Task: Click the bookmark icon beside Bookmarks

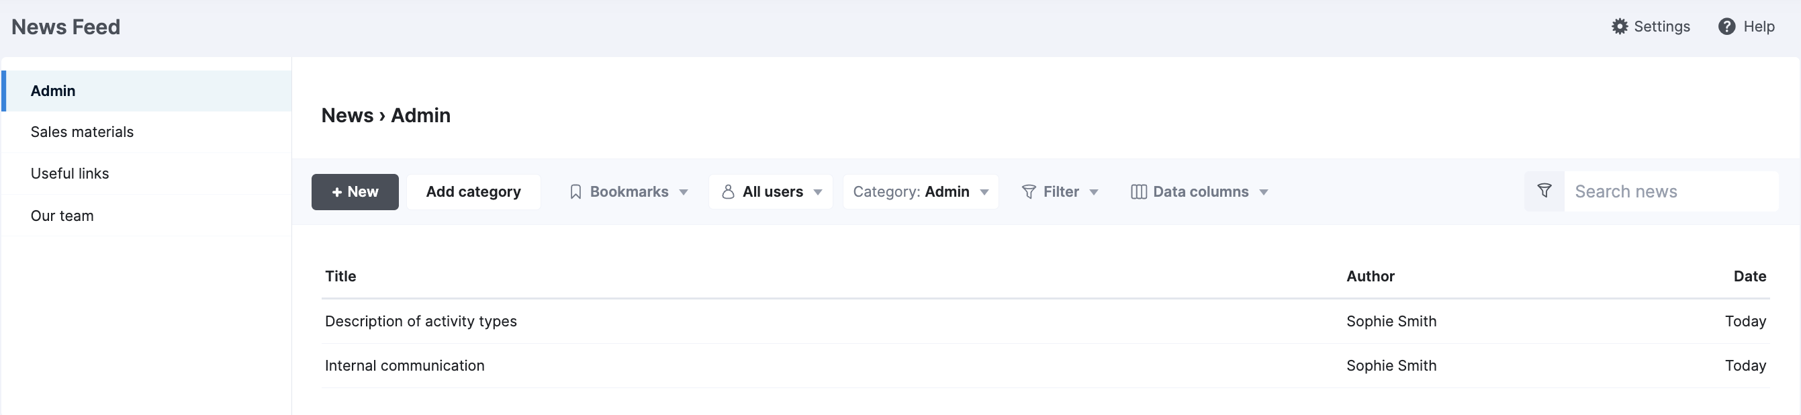Action: (575, 192)
